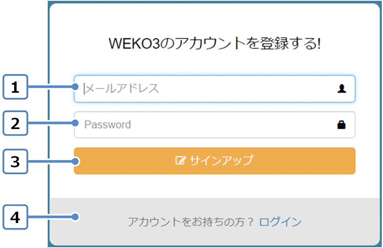Click the callout dot on the sign-up button
This screenshot has width=383, height=248.
point(76,161)
